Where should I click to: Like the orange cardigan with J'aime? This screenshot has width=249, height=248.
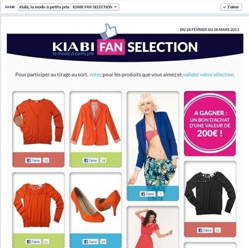pyautogui.click(x=33, y=160)
